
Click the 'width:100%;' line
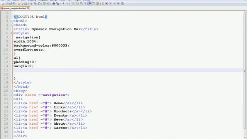click(26, 41)
